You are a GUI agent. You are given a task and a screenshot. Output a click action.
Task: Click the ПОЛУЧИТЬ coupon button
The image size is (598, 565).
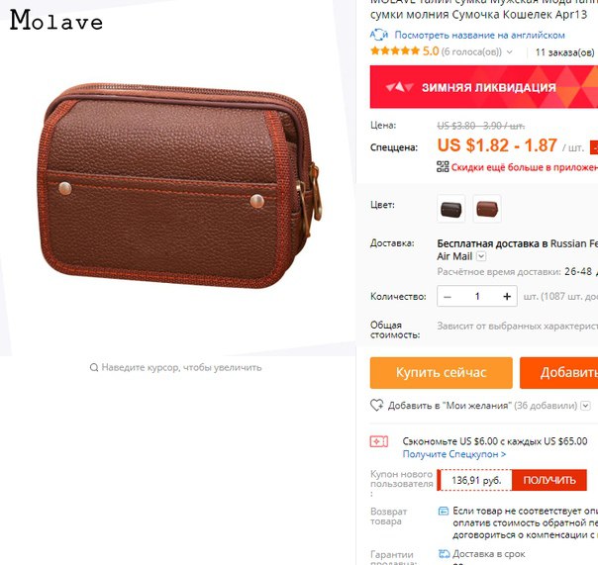coord(549,480)
